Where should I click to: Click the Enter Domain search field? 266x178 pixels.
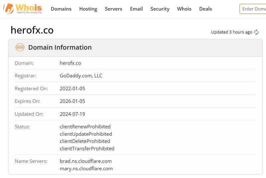coord(253,9)
